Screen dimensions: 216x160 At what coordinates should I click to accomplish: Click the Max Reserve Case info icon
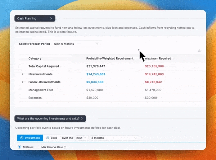(x=65, y=147)
